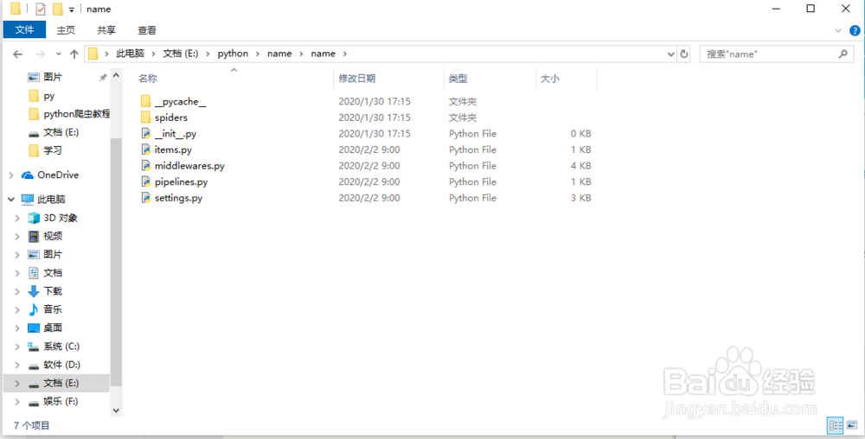
Task: Switch to 共享 ribbon tab
Action: (x=106, y=30)
